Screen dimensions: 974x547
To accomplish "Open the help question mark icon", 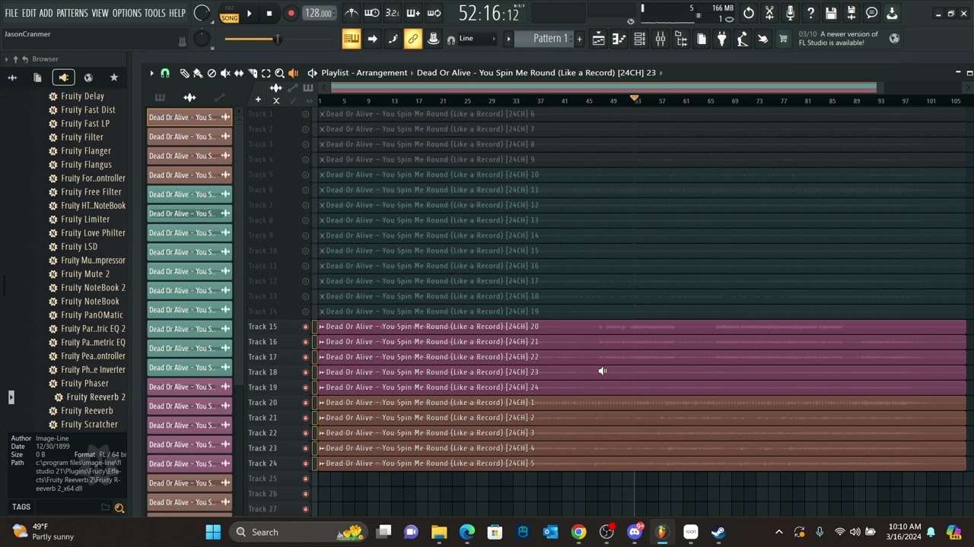I will point(810,13).
